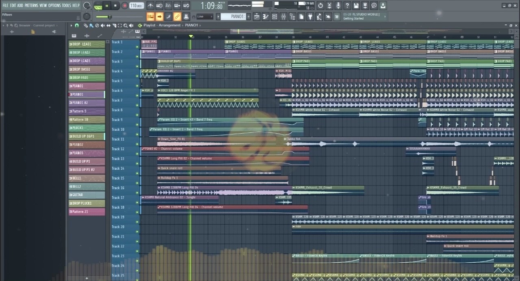This screenshot has height=281, width=520.
Task: Click the Stop button in transport
Action: point(115,6)
